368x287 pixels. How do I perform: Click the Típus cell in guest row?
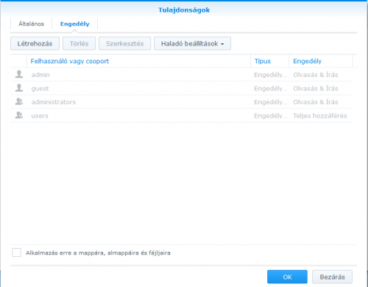coord(271,89)
